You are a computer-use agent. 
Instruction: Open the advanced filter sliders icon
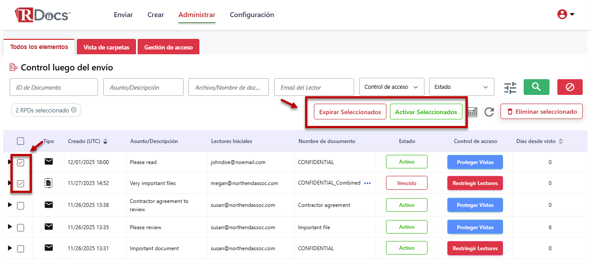click(x=510, y=87)
